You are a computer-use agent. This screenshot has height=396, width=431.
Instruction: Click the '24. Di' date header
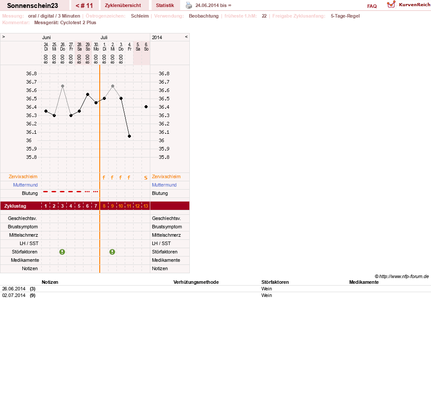coord(46,47)
